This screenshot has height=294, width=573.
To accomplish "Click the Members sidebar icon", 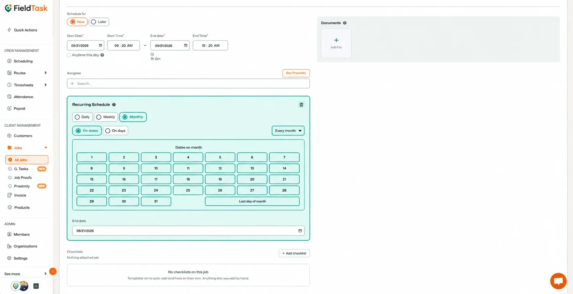I will tap(9, 234).
